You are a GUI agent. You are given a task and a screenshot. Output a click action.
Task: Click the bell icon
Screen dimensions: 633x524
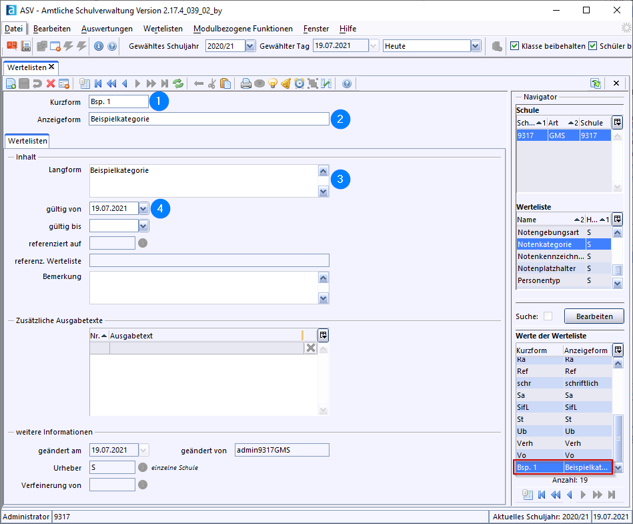(286, 83)
